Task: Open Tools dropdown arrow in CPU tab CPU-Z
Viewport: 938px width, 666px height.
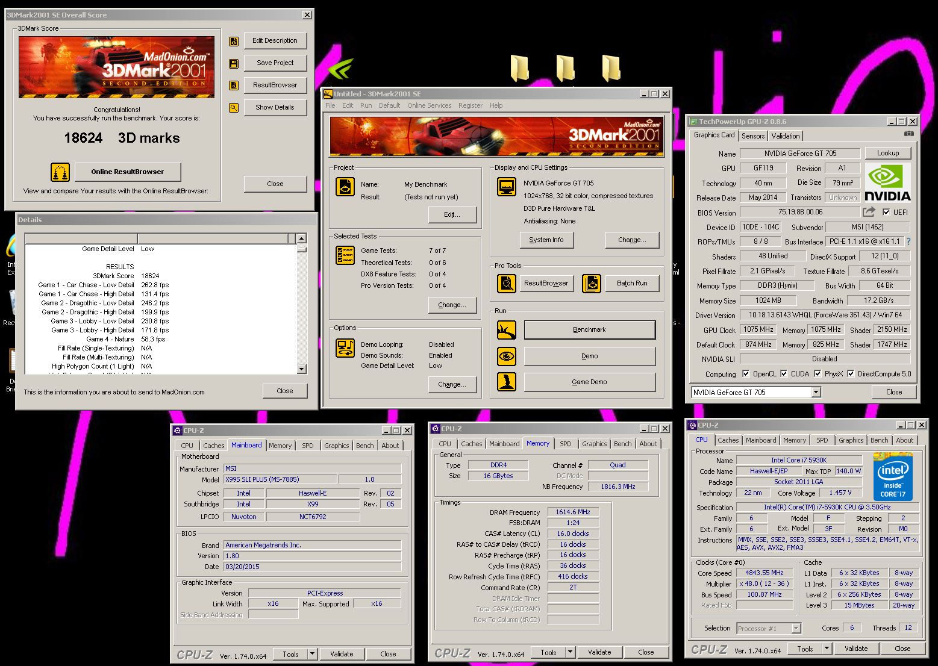Action: [x=827, y=649]
